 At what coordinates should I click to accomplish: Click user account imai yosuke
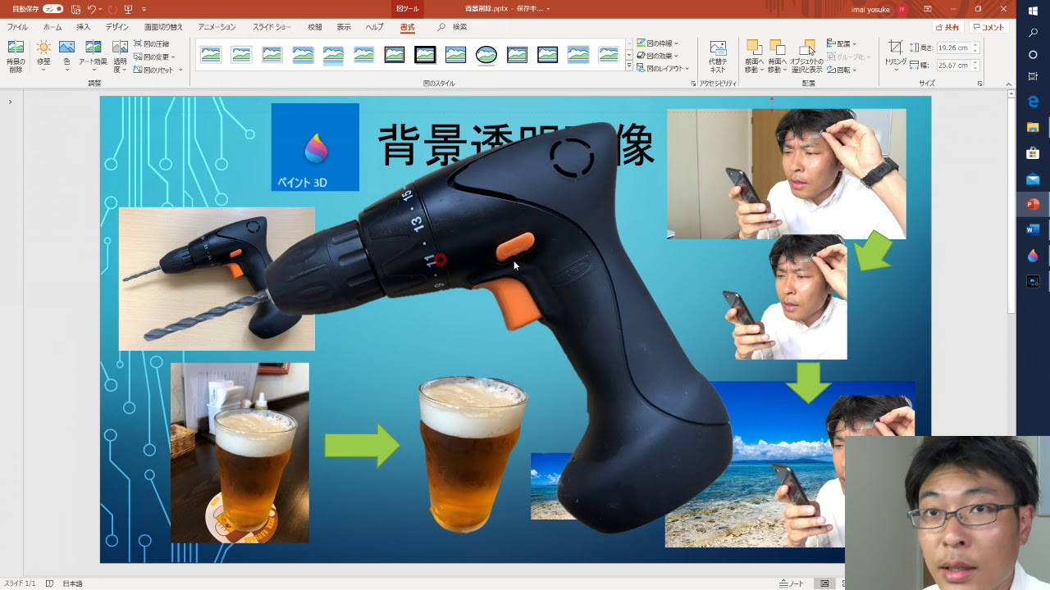tap(879, 9)
